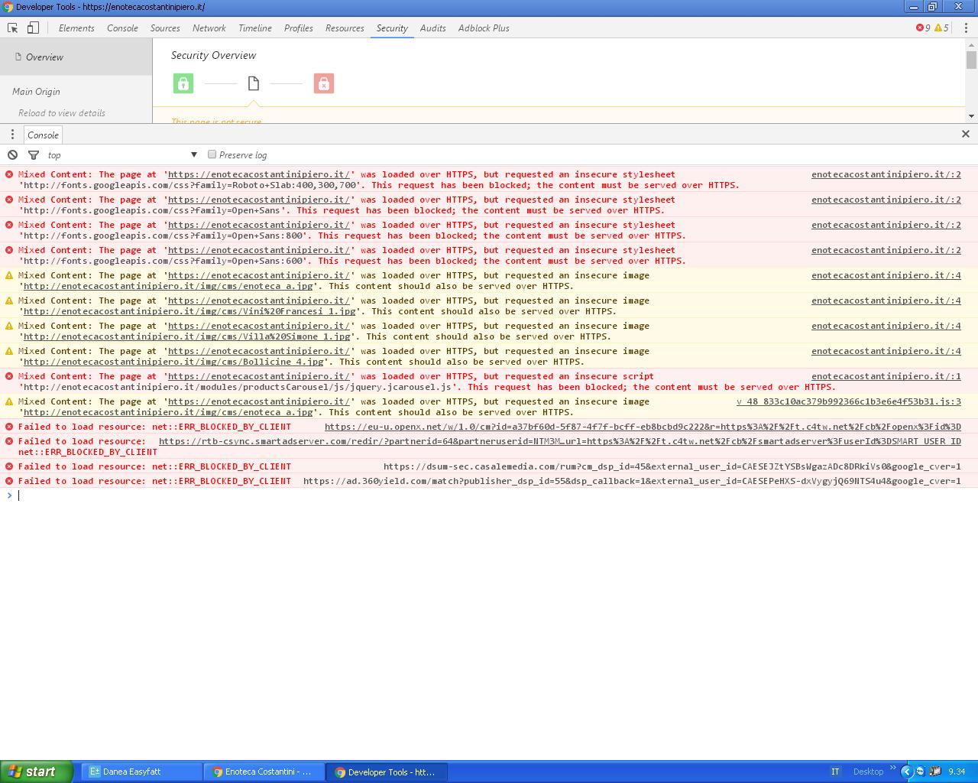Click the yellow warning count indicator
Screen dimensions: 978x783
[x=941, y=28]
